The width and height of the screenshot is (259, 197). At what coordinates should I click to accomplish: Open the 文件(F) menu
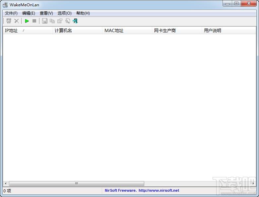(x=11, y=13)
